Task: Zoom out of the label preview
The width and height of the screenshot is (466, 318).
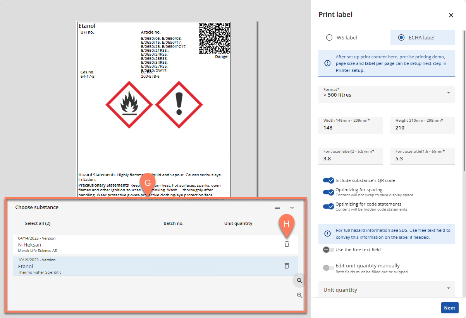Action: [x=299, y=295]
